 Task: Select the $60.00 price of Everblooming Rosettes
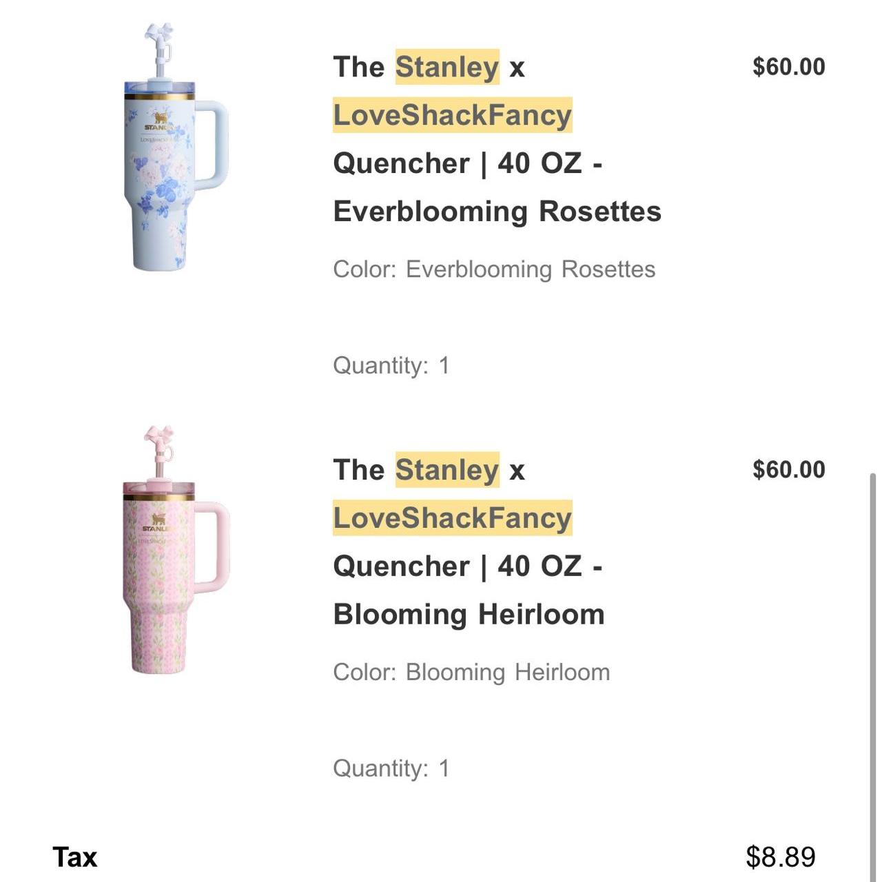pos(789,67)
